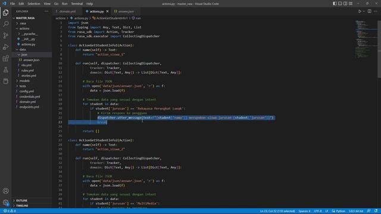This screenshot has width=381, height=214.
Task: Click the VS Code logo in title bar
Action: click(4, 4)
